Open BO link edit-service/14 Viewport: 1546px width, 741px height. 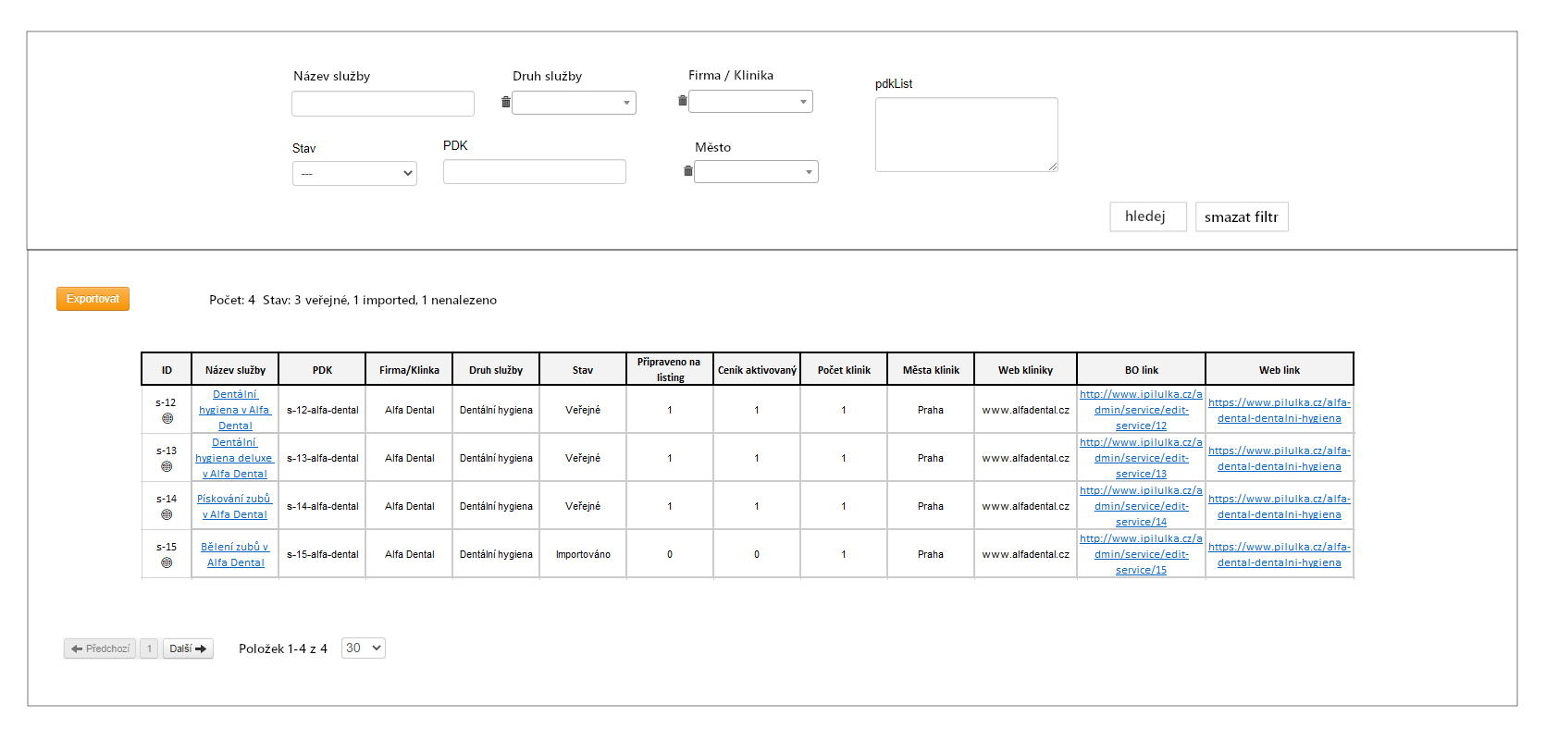pos(1141,506)
